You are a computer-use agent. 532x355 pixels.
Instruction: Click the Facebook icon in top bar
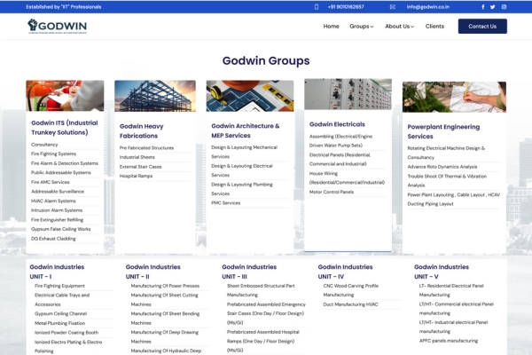484,6
